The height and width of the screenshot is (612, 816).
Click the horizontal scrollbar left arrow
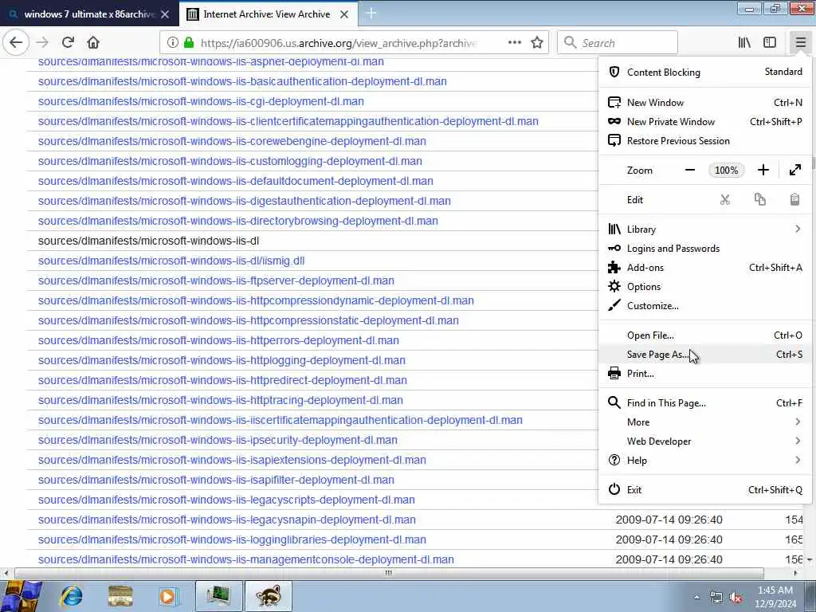tap(6, 574)
